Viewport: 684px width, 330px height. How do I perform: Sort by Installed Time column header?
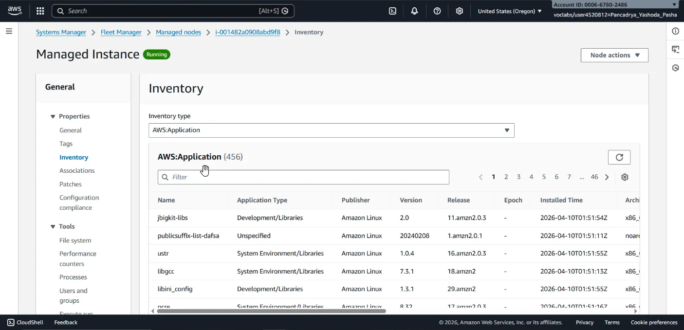(561, 200)
